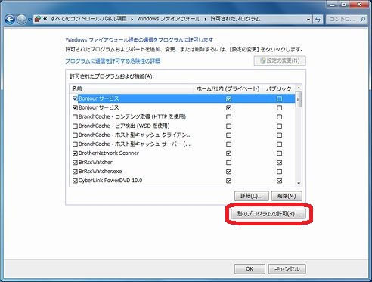The image size is (372, 282).
Task: Sort list by 名前 column header
Action: coord(131,88)
